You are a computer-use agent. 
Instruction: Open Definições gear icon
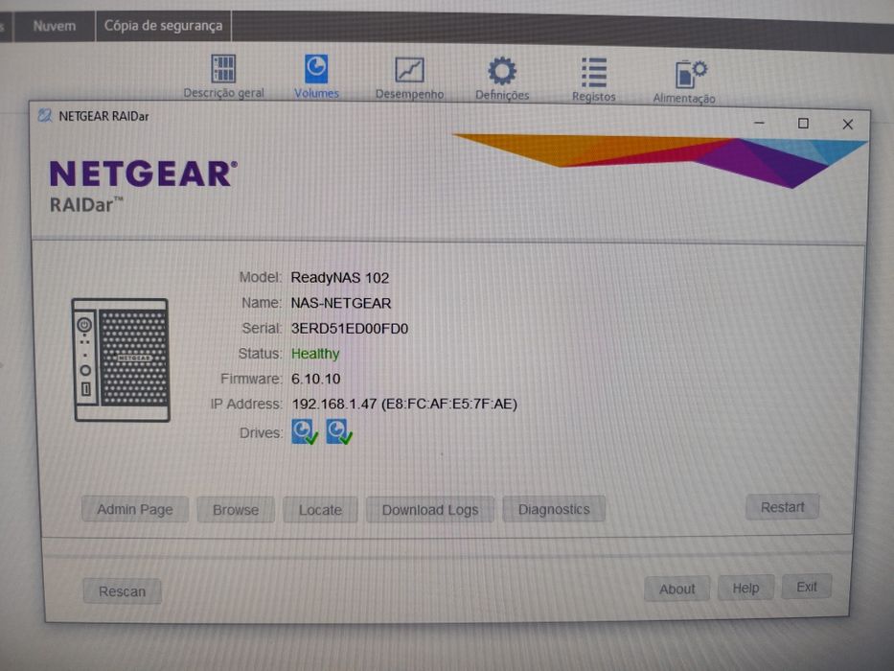pyautogui.click(x=502, y=79)
